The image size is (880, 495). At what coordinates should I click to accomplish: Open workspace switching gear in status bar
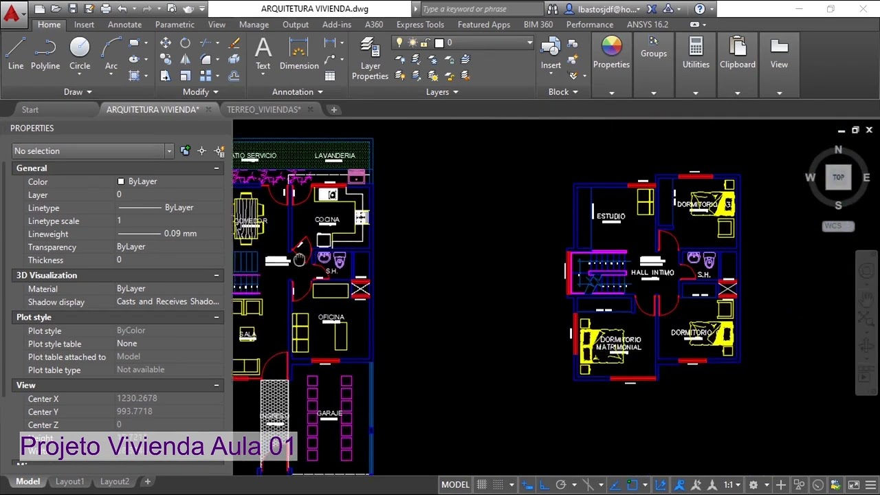pos(753,485)
